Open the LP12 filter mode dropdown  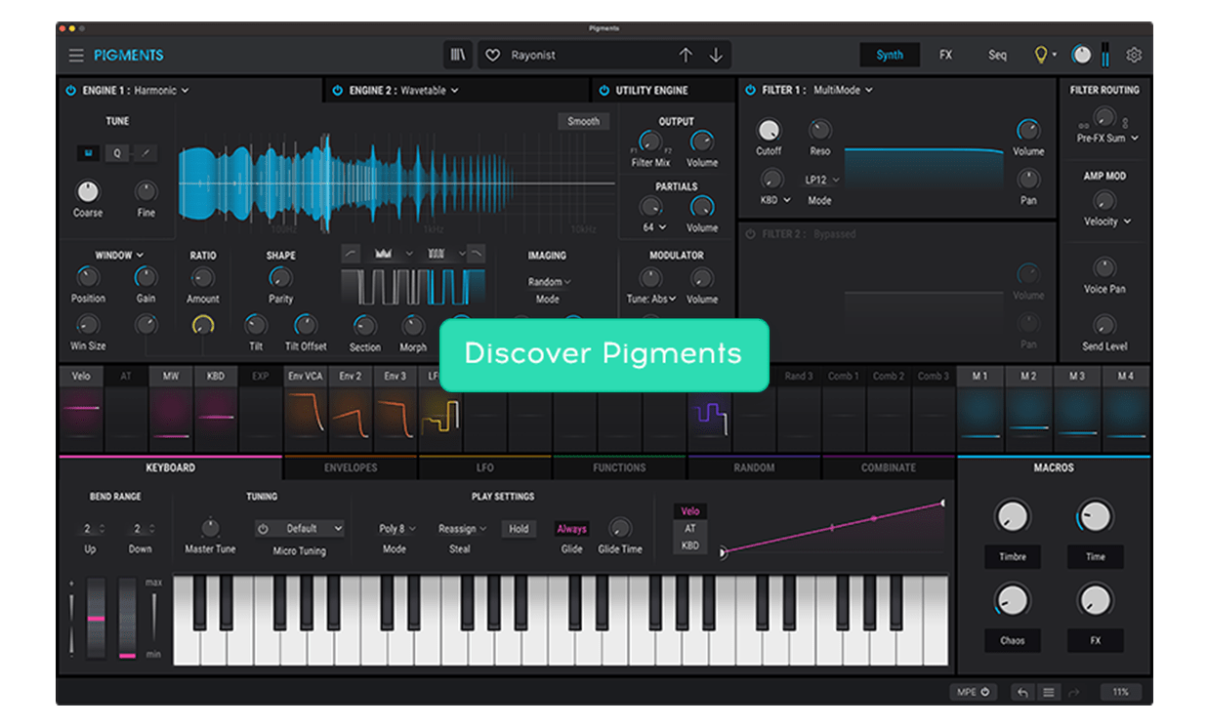coord(822,181)
